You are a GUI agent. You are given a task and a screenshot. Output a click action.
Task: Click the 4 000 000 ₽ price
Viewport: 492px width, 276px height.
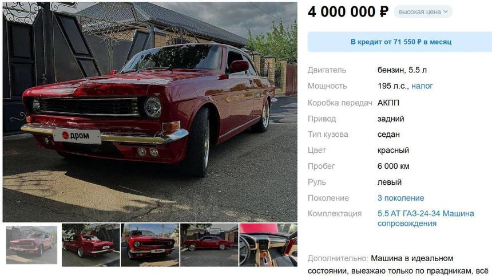coord(348,12)
